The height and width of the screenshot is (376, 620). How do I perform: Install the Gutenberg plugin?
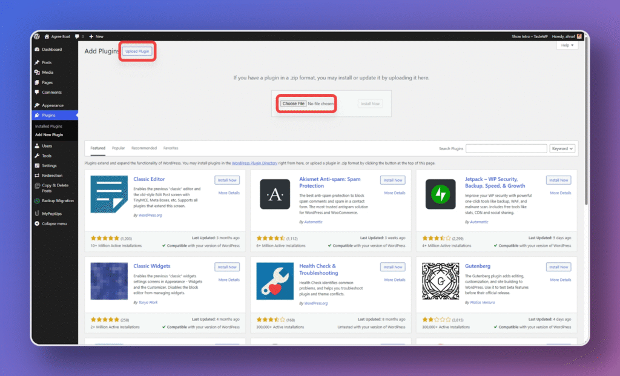point(558,267)
